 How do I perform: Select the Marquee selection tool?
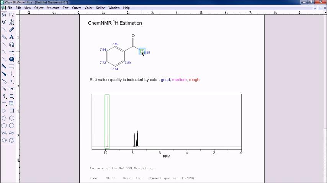pos(11,15)
